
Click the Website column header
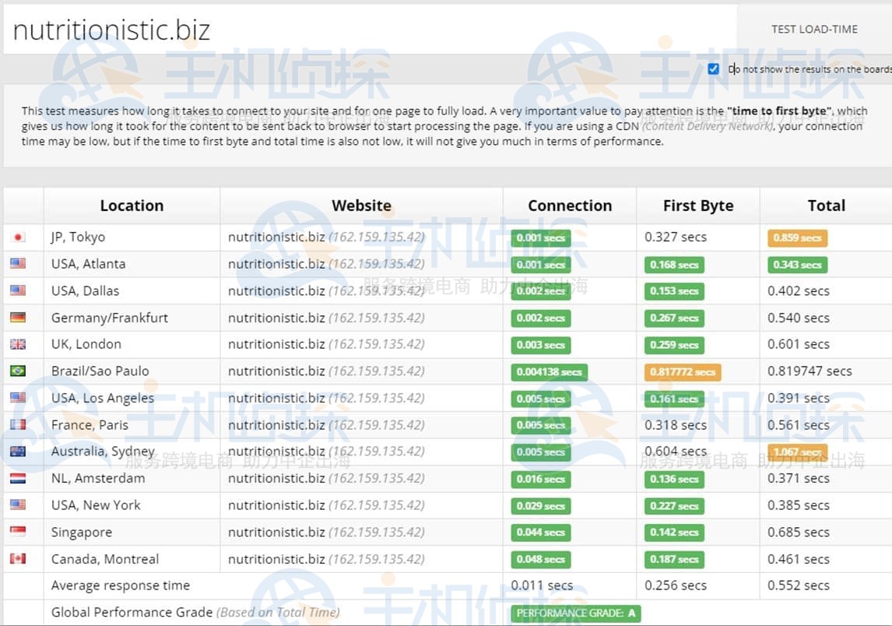(361, 206)
